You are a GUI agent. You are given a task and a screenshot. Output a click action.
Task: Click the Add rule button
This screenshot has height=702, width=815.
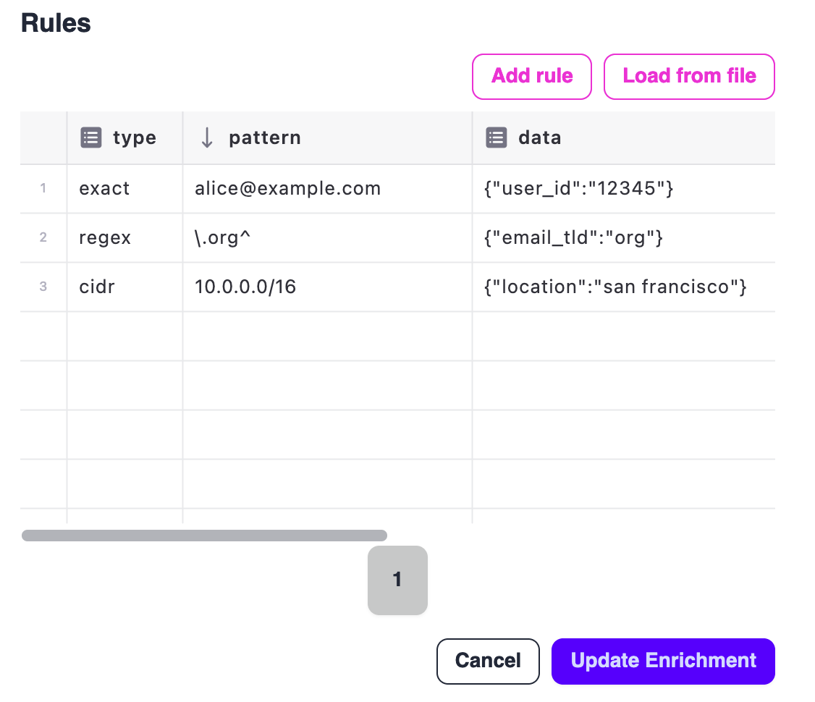click(532, 76)
